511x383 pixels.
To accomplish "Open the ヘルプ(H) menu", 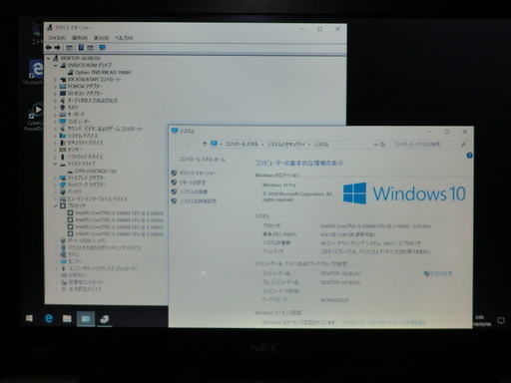I will coord(124,38).
